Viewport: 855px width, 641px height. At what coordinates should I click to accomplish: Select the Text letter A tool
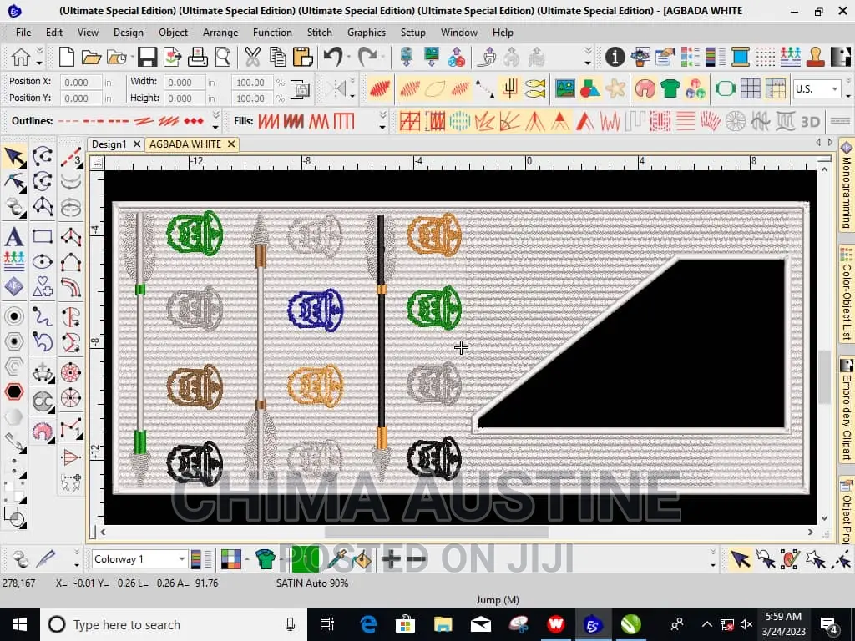[x=14, y=236]
